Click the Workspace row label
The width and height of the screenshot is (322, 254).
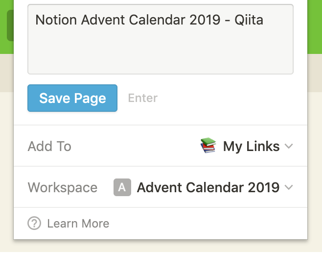tap(63, 187)
